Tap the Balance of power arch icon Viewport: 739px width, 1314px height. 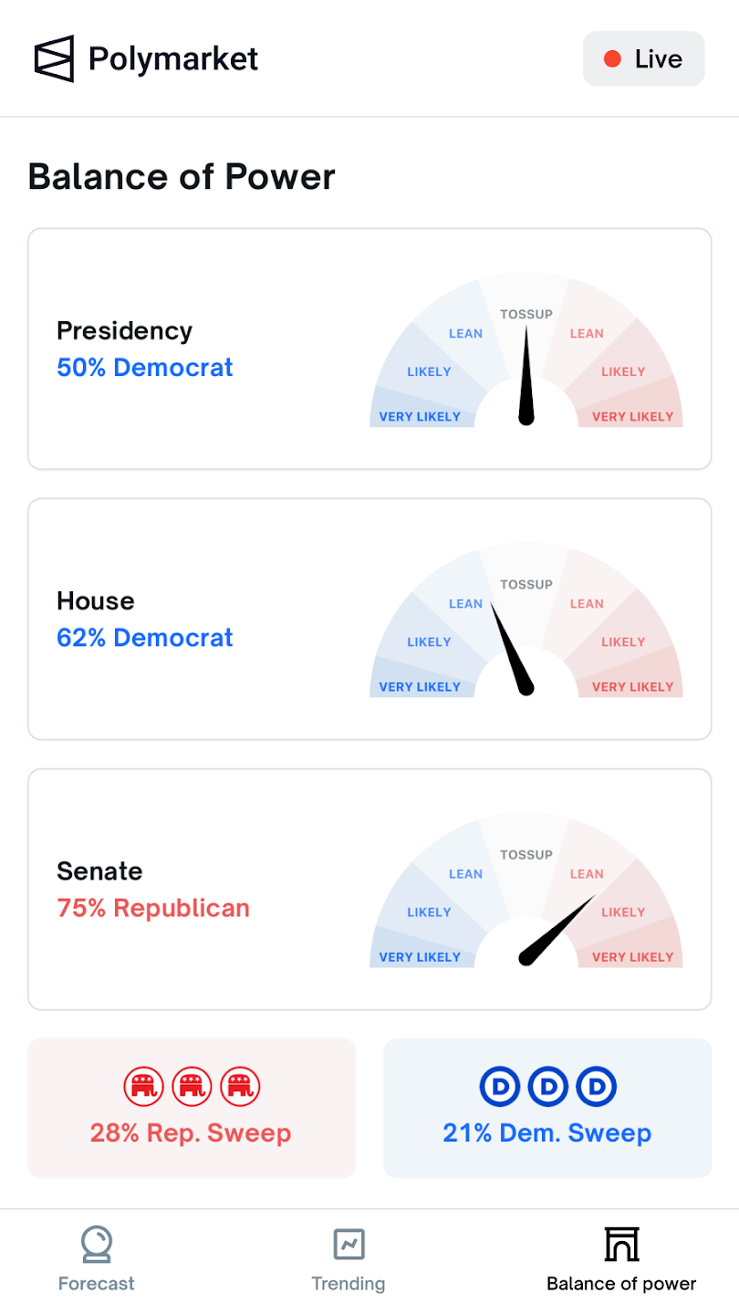(621, 1244)
